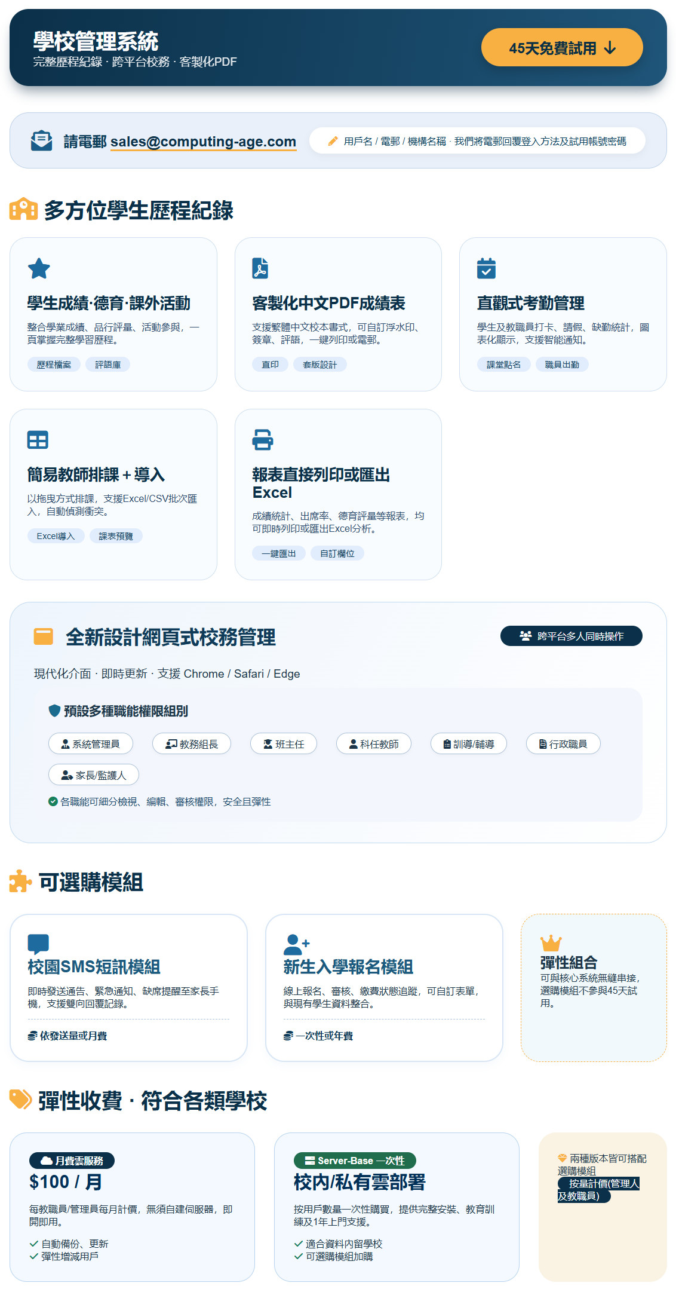Click the SMS chat bubble icon

(38, 944)
